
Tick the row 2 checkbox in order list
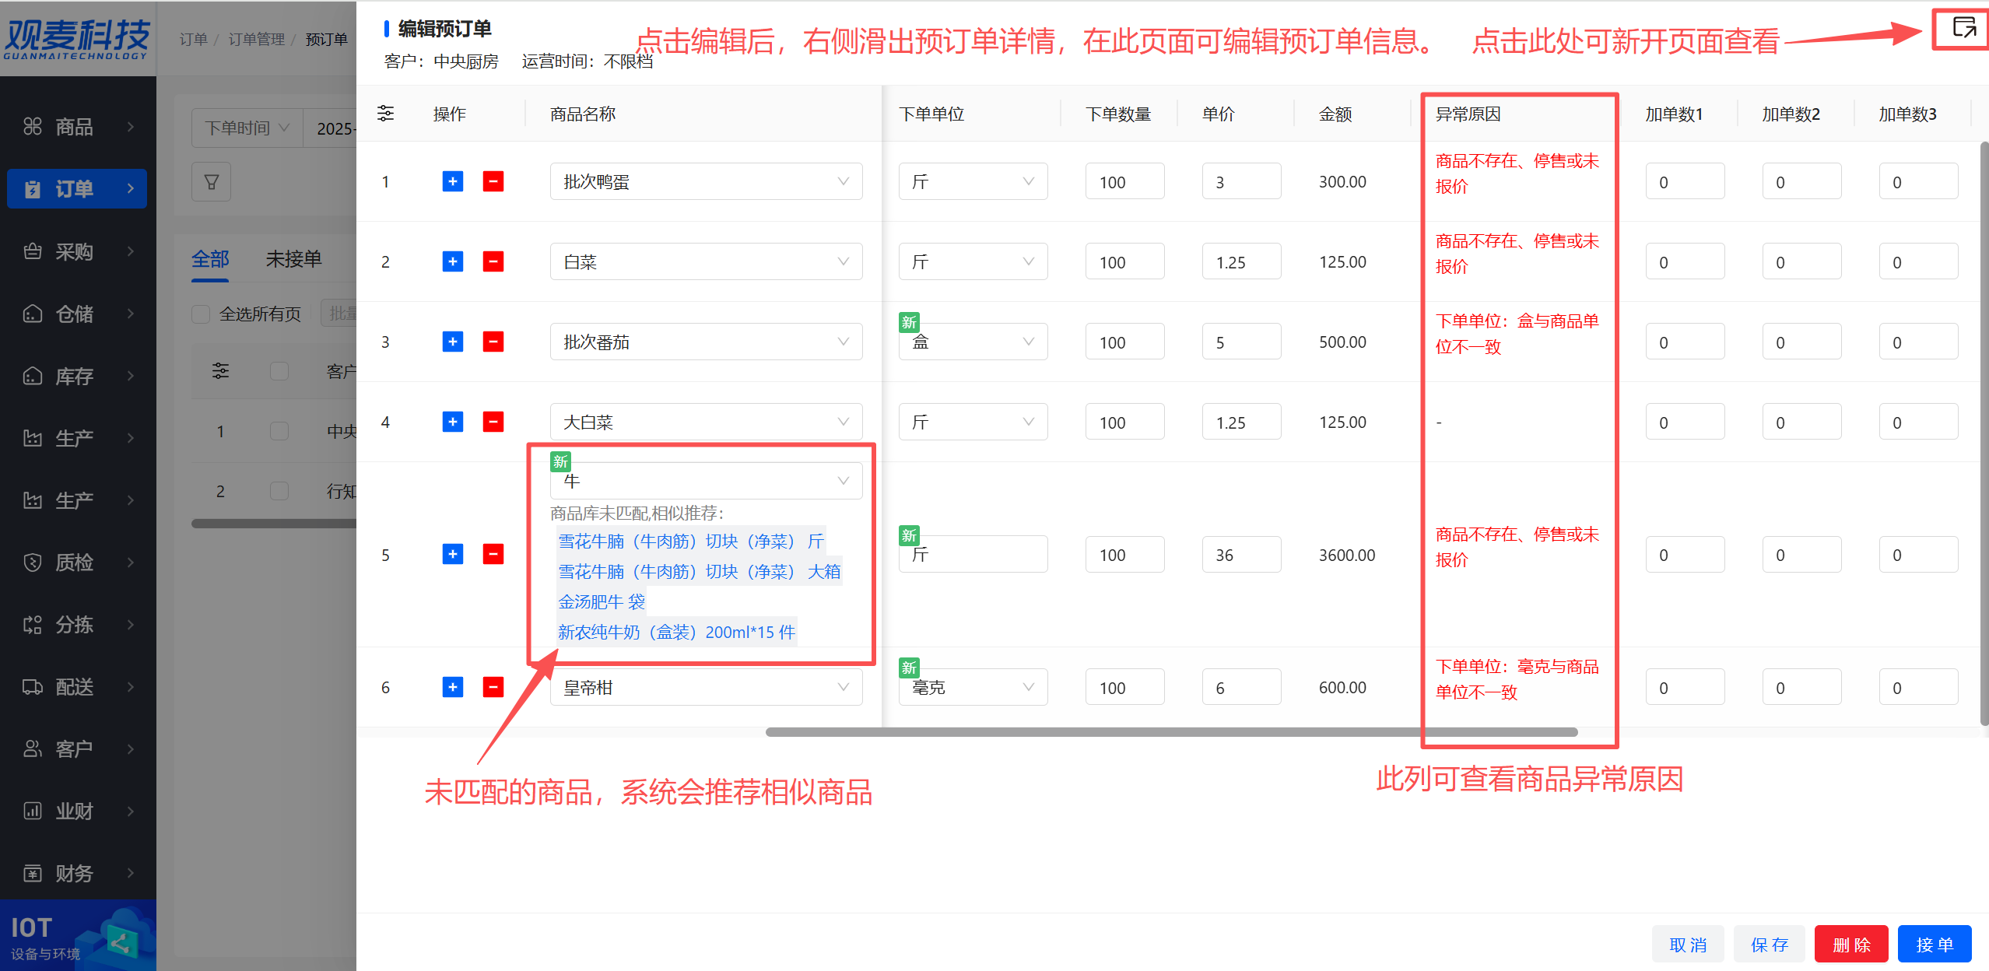[279, 491]
